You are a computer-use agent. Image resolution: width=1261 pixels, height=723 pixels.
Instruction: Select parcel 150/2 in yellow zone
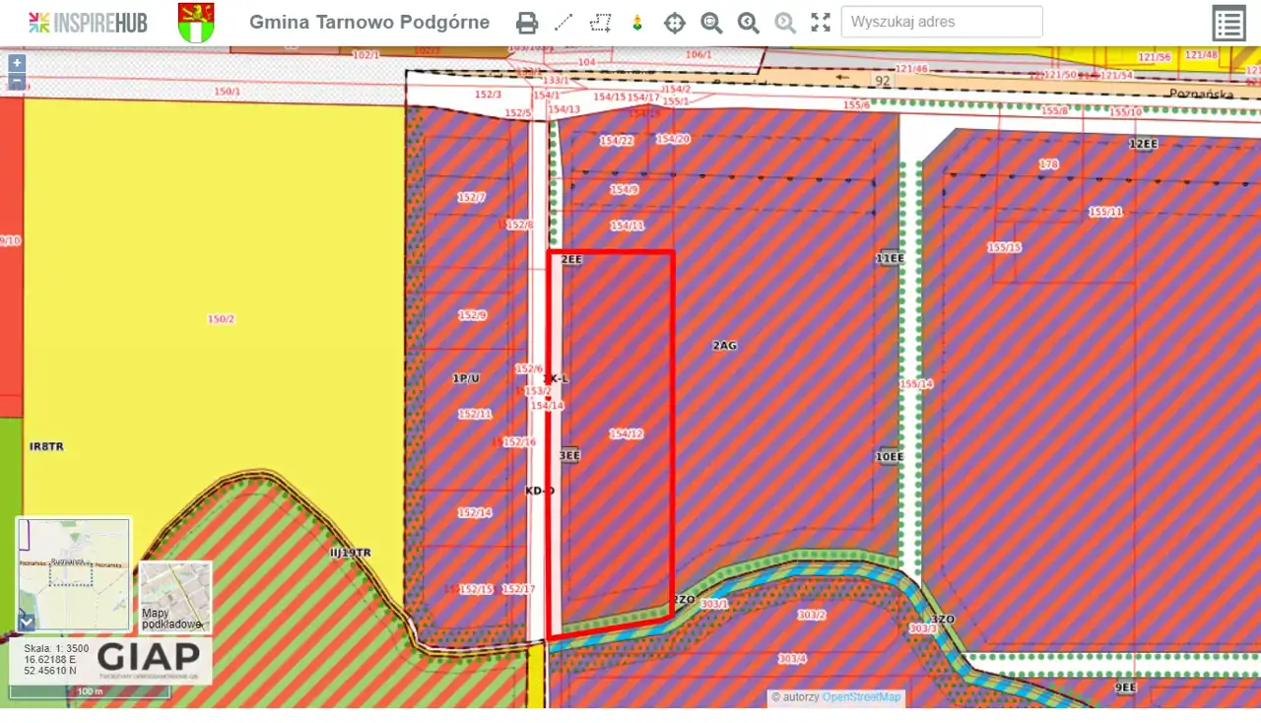tap(222, 319)
